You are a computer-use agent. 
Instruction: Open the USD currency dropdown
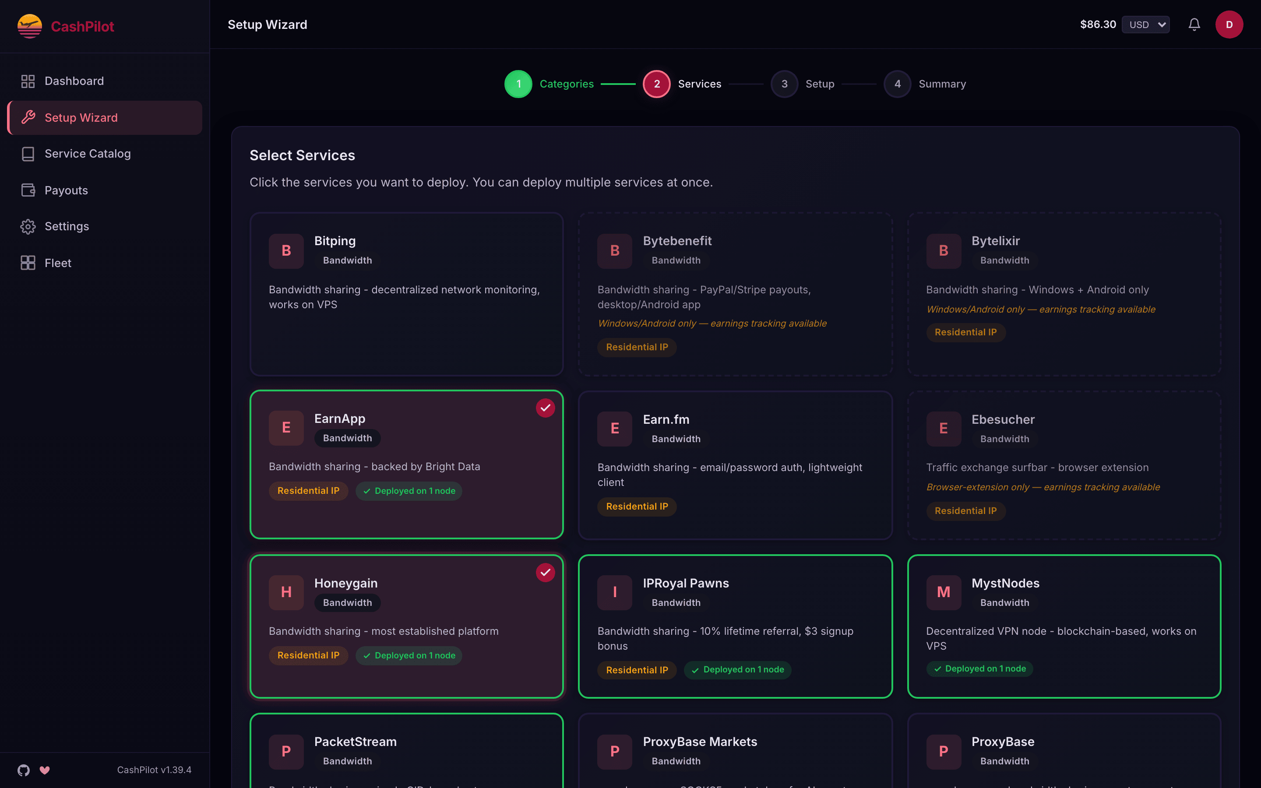[1145, 25]
